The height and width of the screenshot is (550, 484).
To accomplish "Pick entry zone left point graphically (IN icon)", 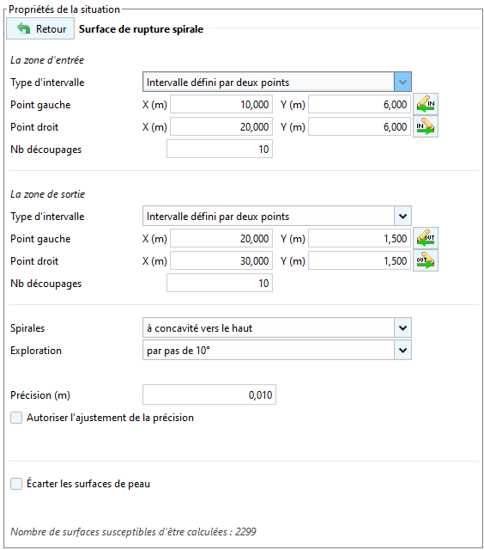I will click(425, 104).
